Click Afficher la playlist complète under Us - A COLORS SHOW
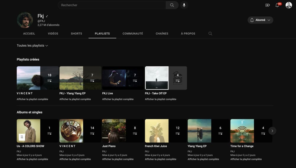The image size is (296, 168). click(x=32, y=159)
